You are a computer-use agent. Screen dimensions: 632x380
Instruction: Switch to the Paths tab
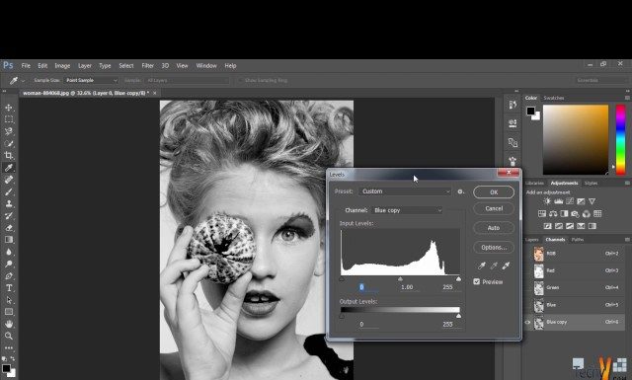tap(577, 240)
